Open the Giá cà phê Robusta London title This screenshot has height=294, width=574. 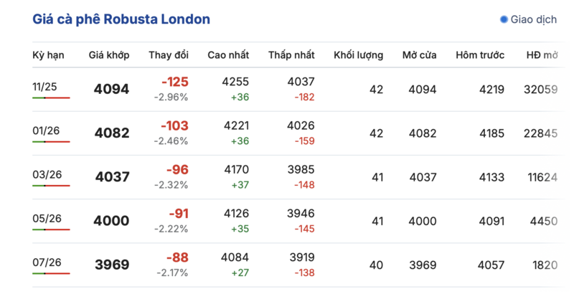point(121,19)
